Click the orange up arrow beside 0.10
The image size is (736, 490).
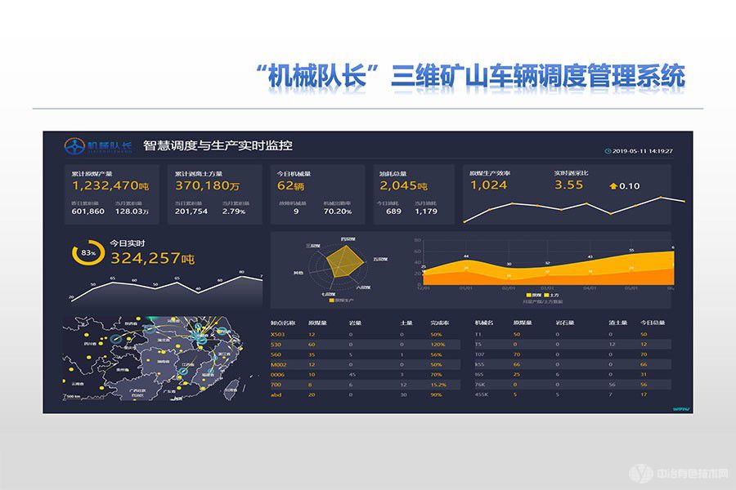[x=613, y=186]
